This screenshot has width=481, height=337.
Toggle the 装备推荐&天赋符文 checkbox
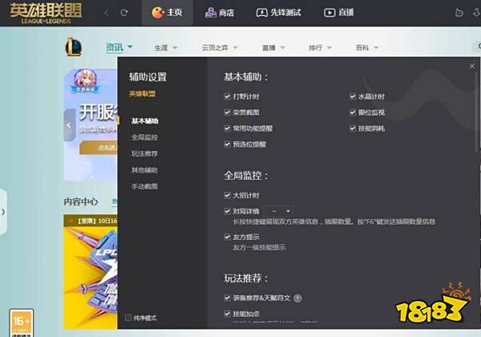click(x=228, y=298)
